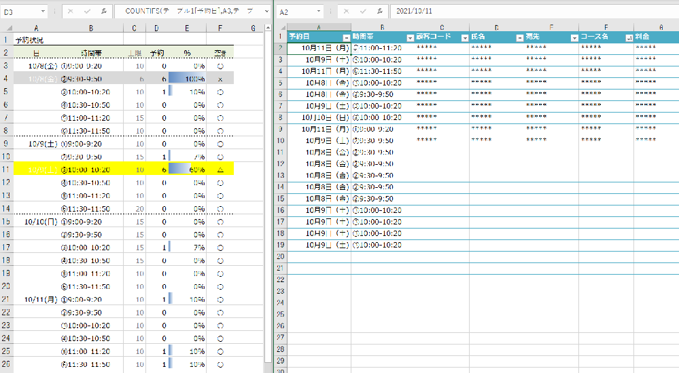
Task: Click the cancel (×) icon in left formula bar
Action: [71, 12]
